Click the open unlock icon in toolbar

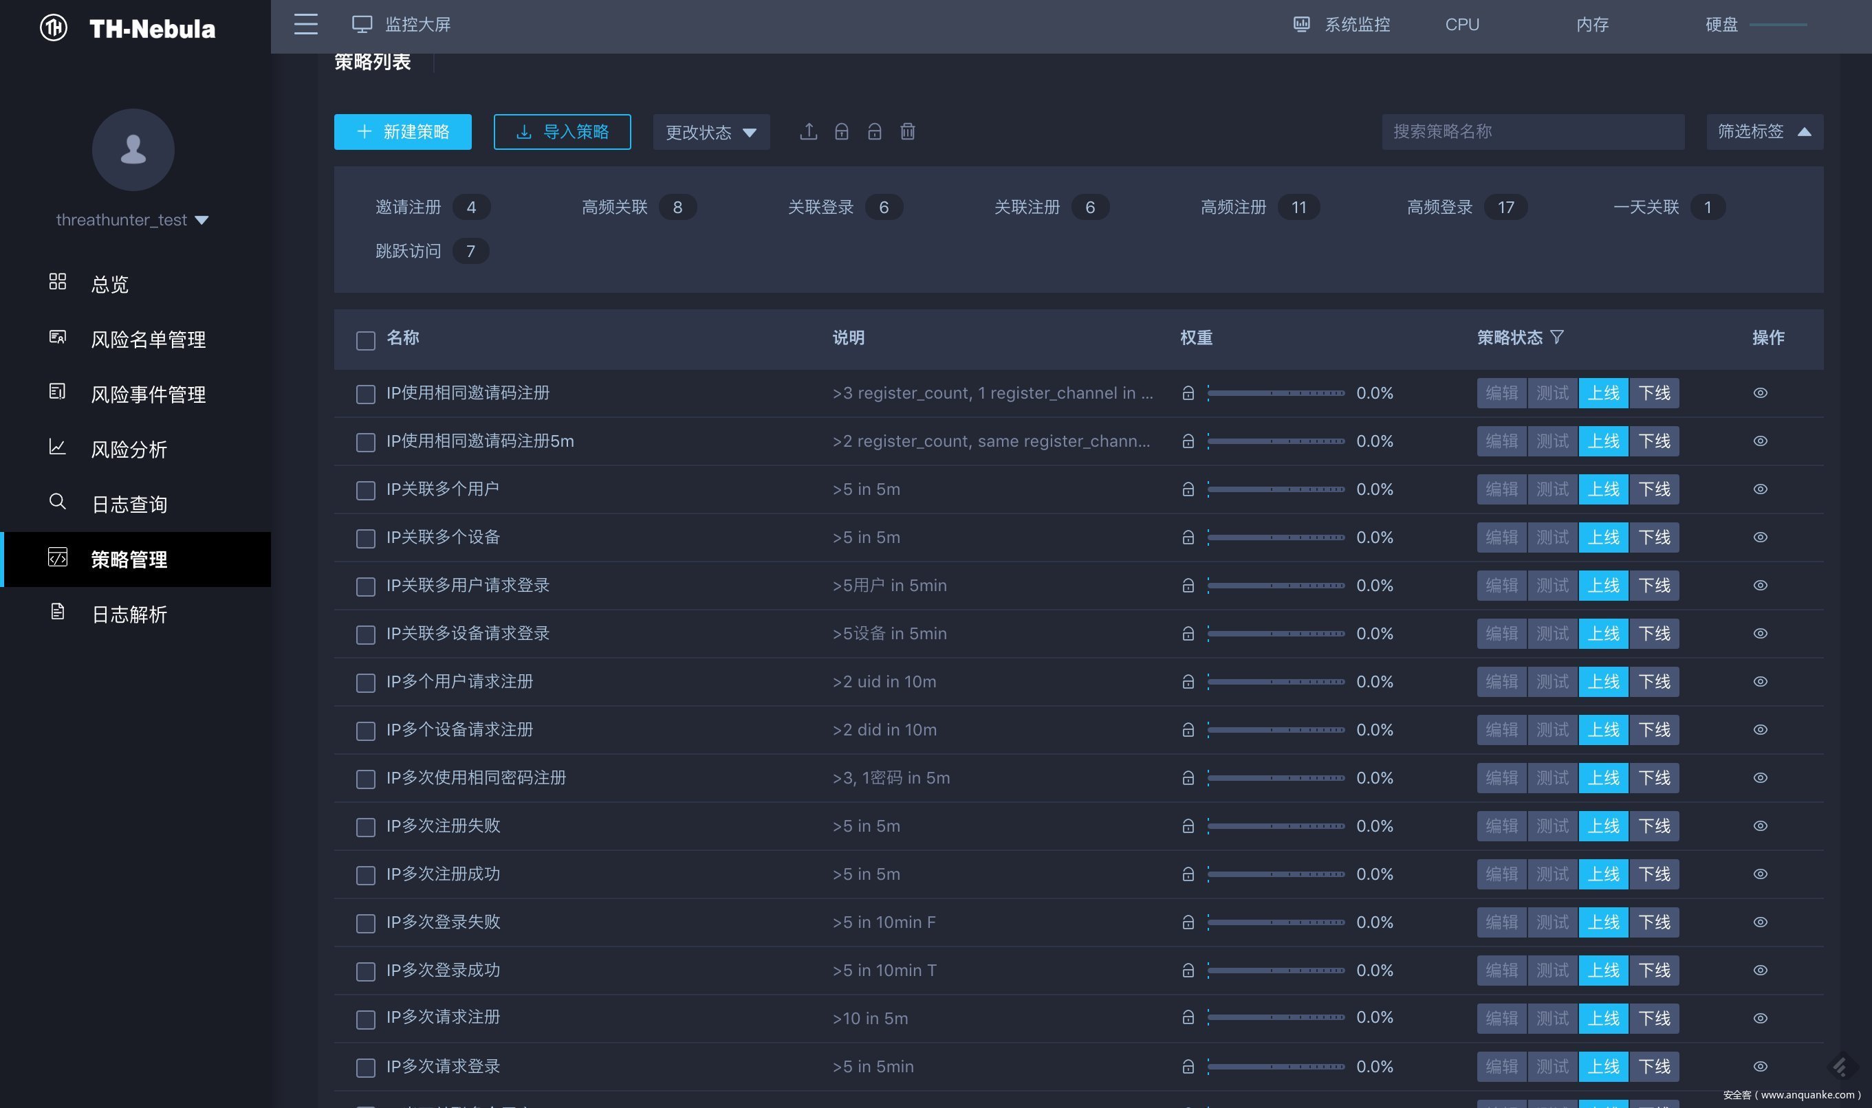(x=874, y=132)
